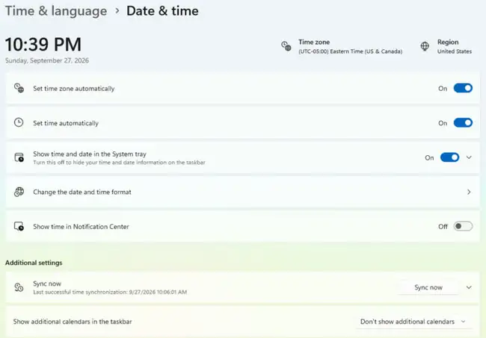Screen dimensions: 486x338
Task: Click the Region globe icon
Action: click(425, 46)
